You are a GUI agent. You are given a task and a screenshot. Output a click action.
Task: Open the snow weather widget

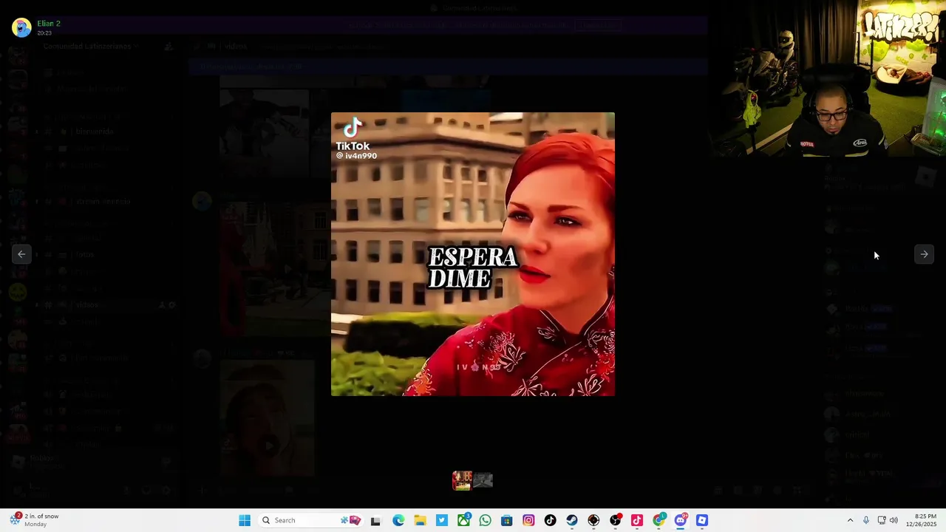point(35,520)
